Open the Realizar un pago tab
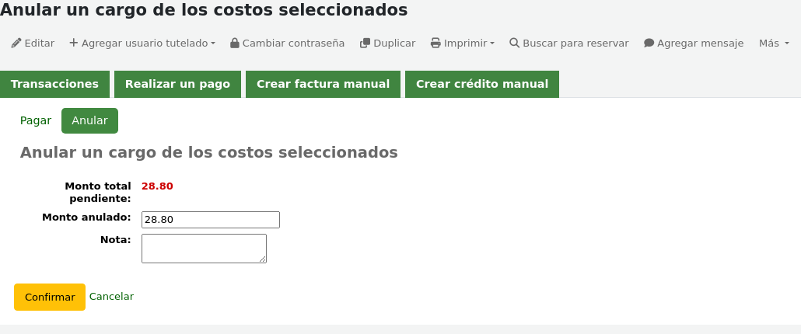The image size is (801, 334). pos(177,84)
